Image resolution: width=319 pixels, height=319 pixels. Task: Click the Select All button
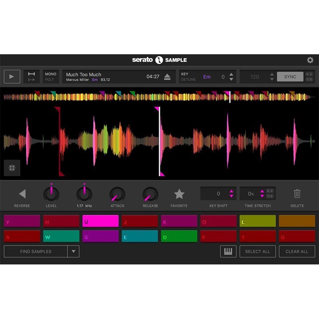(258, 252)
